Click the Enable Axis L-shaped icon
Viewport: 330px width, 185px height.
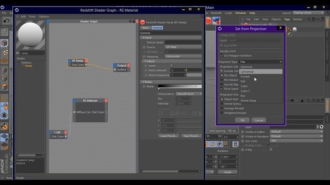pos(4,98)
